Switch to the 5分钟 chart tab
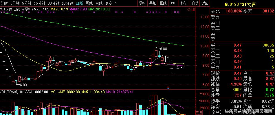The height and width of the screenshot is (115, 275). (x=26, y=3)
